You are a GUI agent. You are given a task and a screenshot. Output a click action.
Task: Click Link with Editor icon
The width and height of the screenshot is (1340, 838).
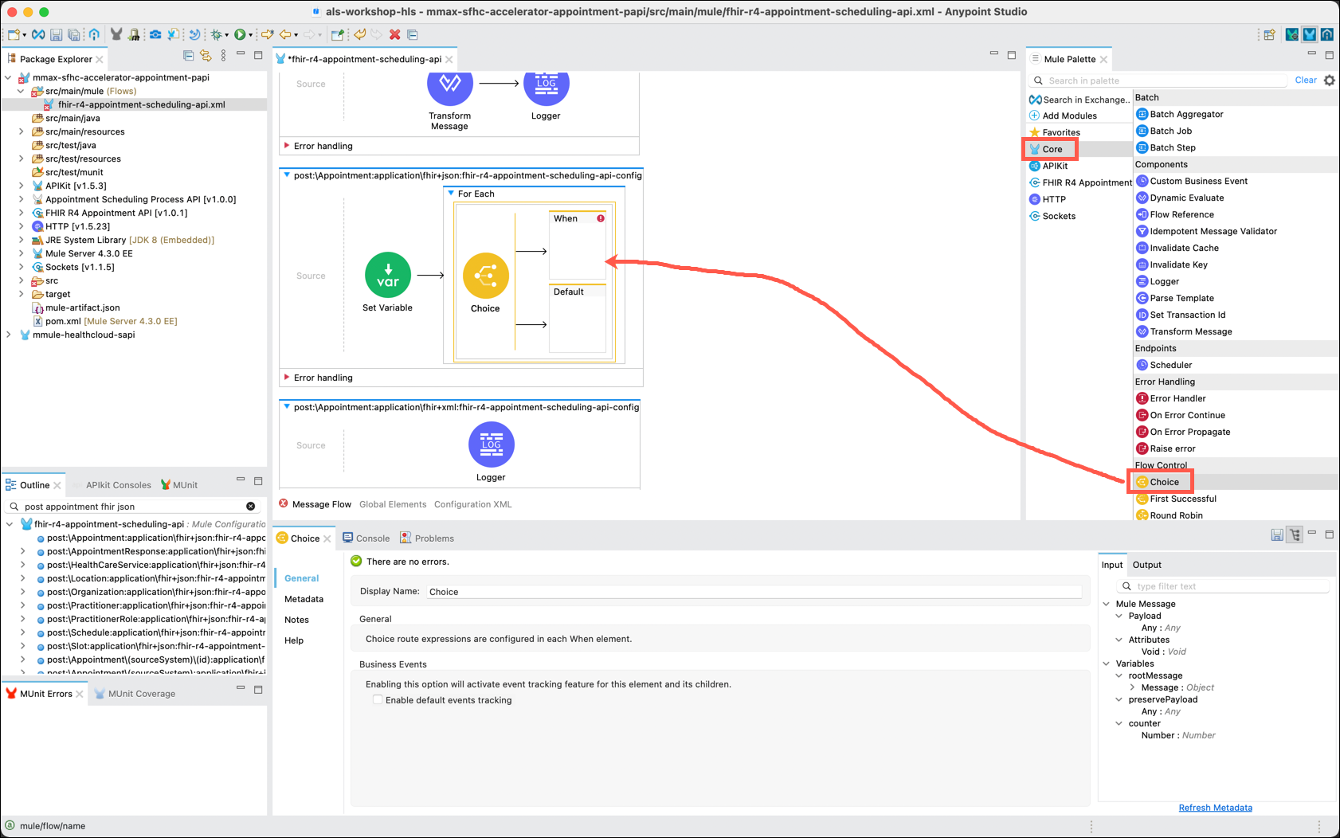point(206,56)
